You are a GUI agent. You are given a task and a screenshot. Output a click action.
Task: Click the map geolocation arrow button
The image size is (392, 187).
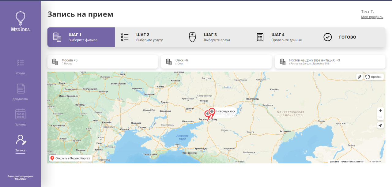380,125
